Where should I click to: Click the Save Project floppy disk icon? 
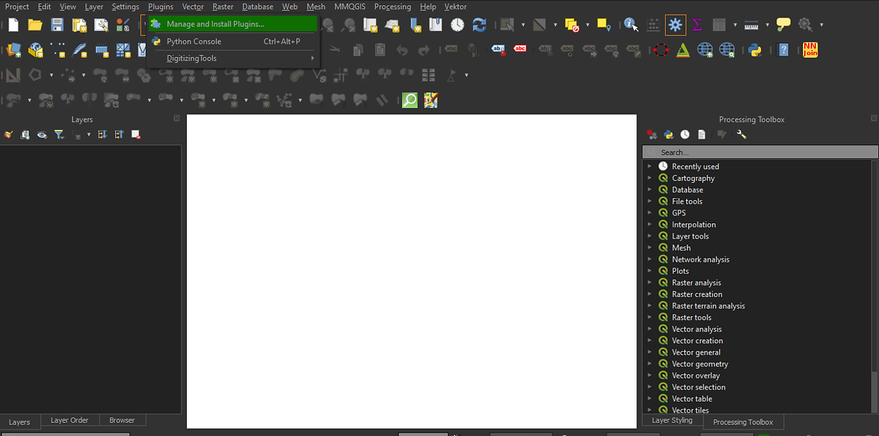click(x=57, y=25)
